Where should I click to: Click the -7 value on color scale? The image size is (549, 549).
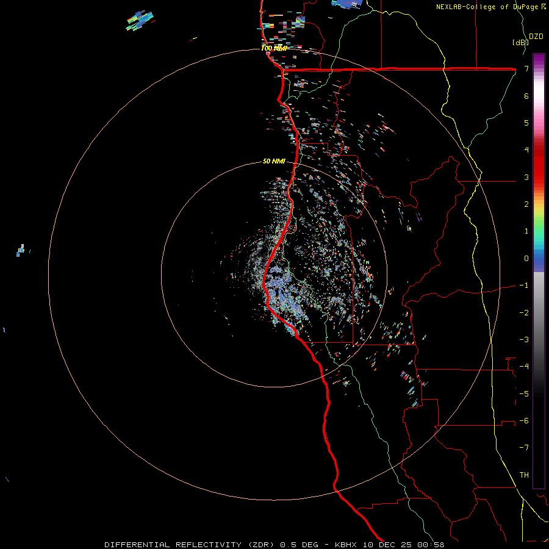(524, 448)
